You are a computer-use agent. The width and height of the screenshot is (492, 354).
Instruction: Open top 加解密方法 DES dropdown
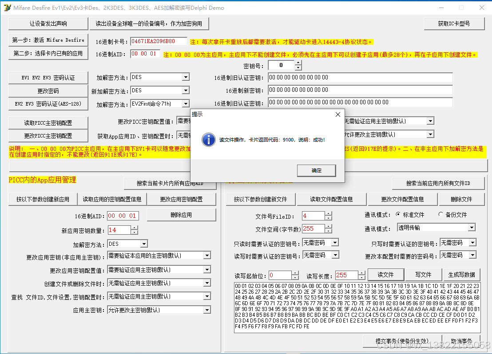(186, 77)
